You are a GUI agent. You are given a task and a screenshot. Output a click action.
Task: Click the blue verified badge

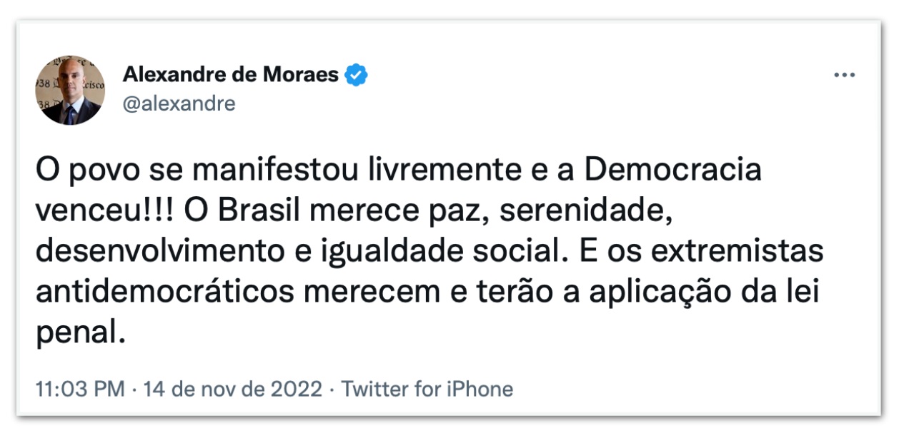357,74
